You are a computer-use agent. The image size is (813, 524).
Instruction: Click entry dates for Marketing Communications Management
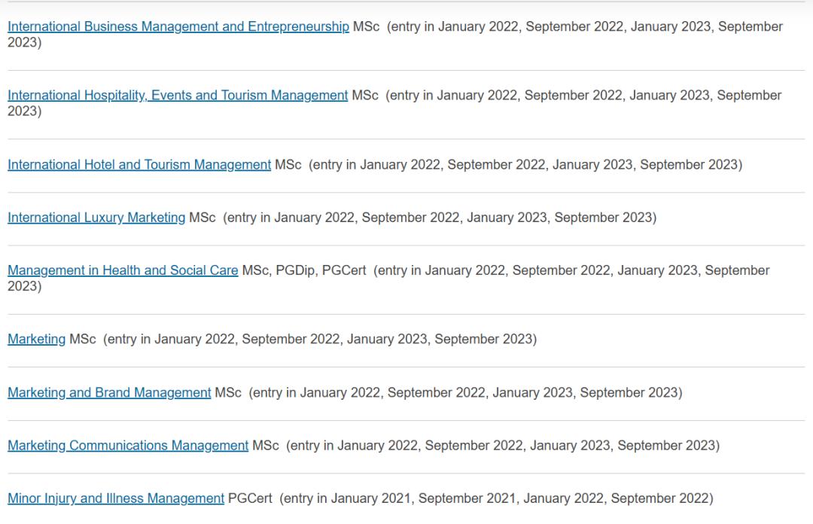pos(503,446)
